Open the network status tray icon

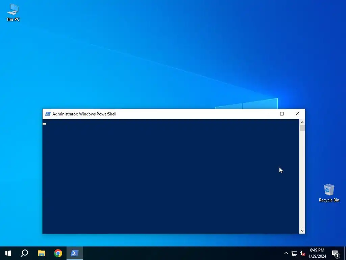click(x=294, y=253)
